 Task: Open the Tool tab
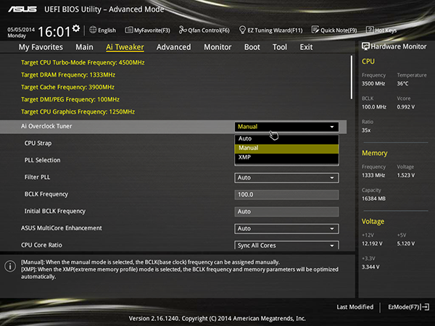[280, 47]
